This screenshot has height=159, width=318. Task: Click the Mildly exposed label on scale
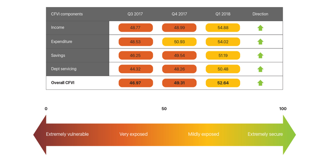(x=204, y=134)
